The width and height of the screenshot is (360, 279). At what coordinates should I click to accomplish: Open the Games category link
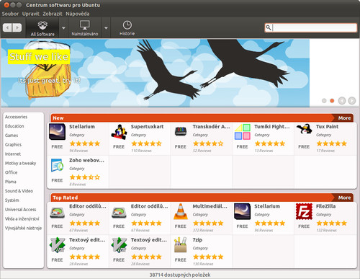12,136
